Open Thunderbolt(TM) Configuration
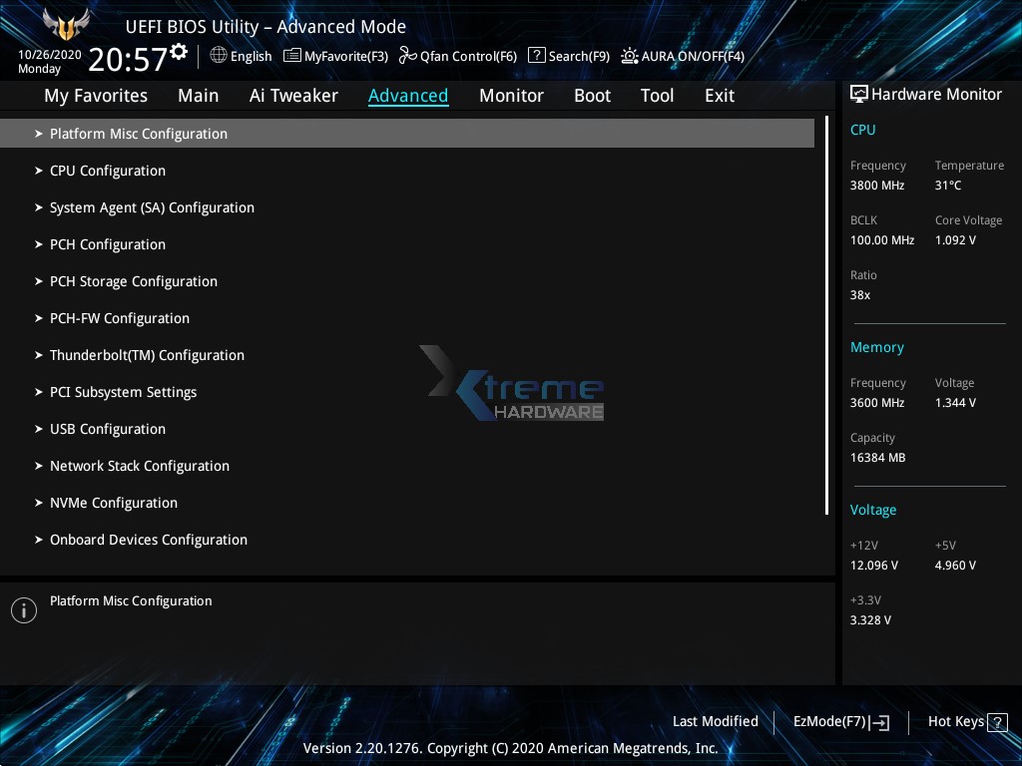1022x766 pixels. [x=147, y=355]
